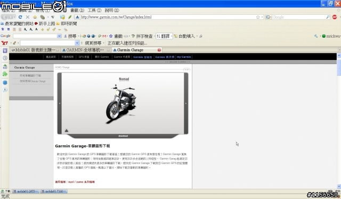Click the site identity triangle icon in the address bar

[x=77, y=17]
